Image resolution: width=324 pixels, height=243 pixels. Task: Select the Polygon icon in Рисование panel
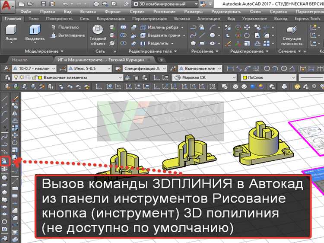coord(193,43)
